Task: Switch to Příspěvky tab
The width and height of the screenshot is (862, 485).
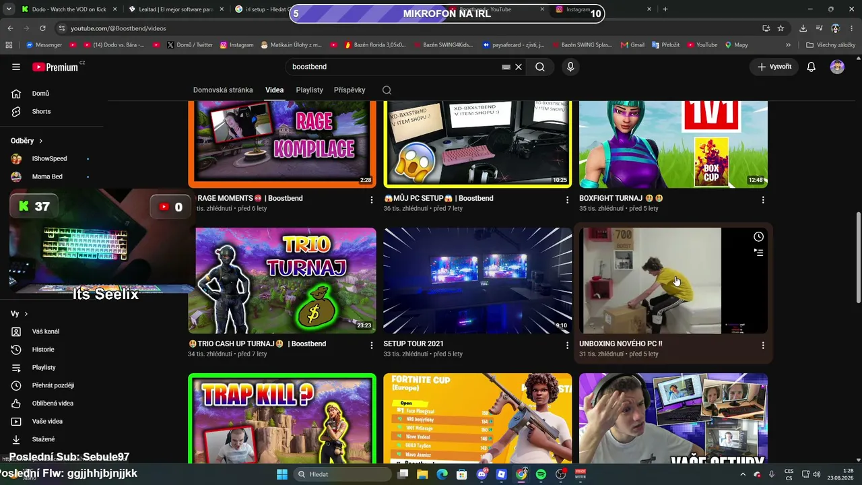Action: 350,90
